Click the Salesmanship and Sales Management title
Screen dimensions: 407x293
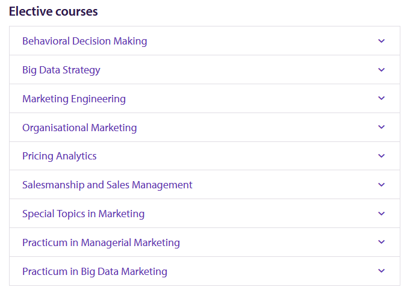point(107,185)
